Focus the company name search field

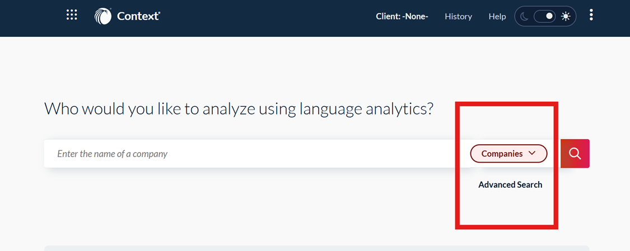(x=252, y=154)
